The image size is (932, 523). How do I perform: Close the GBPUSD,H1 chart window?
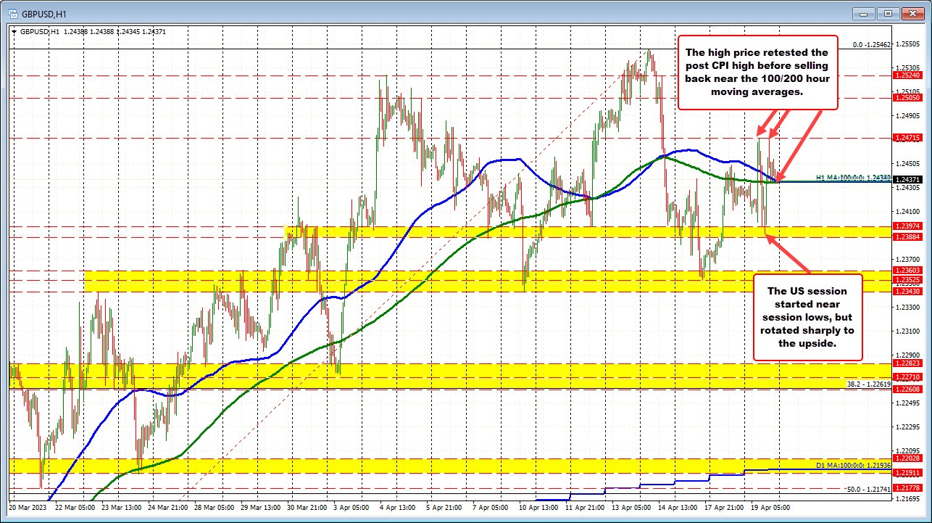912,12
